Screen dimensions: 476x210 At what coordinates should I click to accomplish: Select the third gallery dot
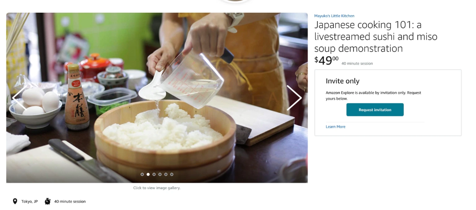click(154, 175)
